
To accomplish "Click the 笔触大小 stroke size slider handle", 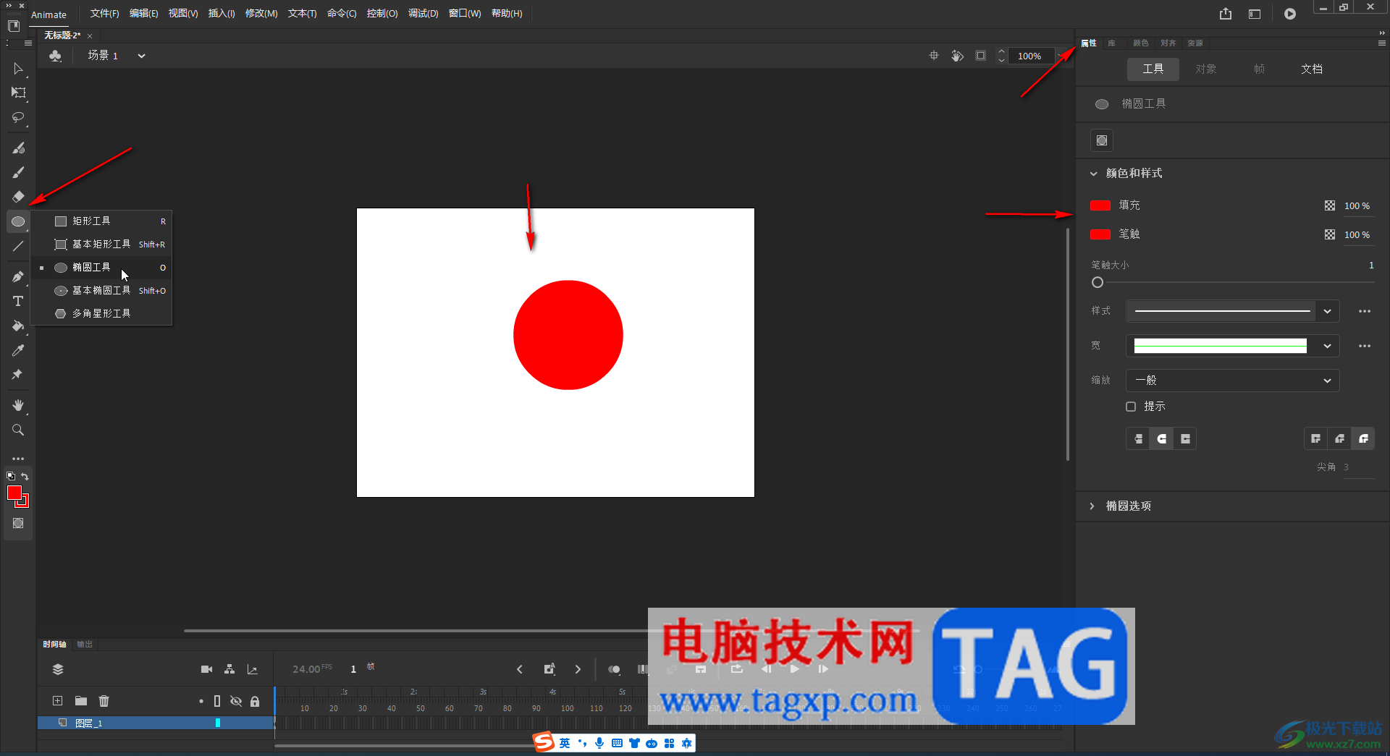I will click(1098, 283).
